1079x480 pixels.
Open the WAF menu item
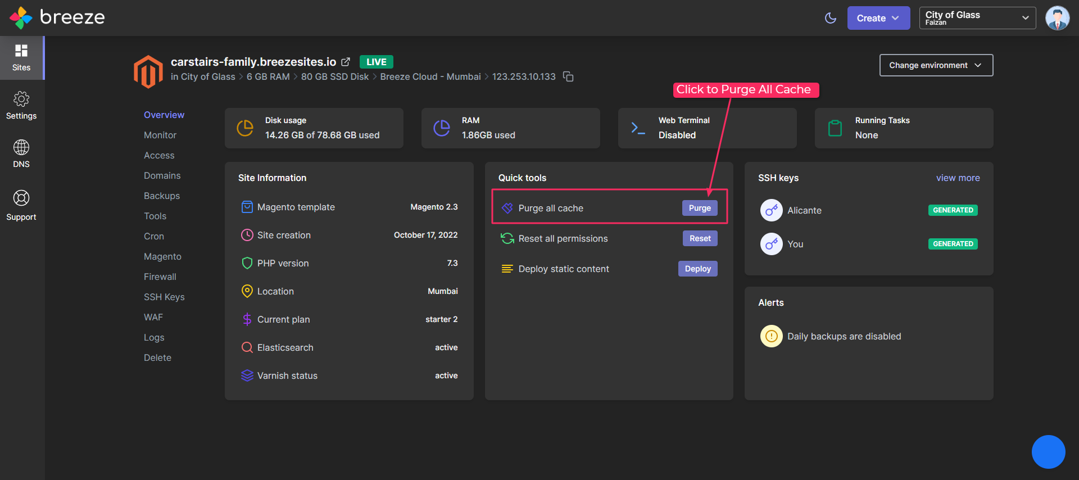coord(153,317)
